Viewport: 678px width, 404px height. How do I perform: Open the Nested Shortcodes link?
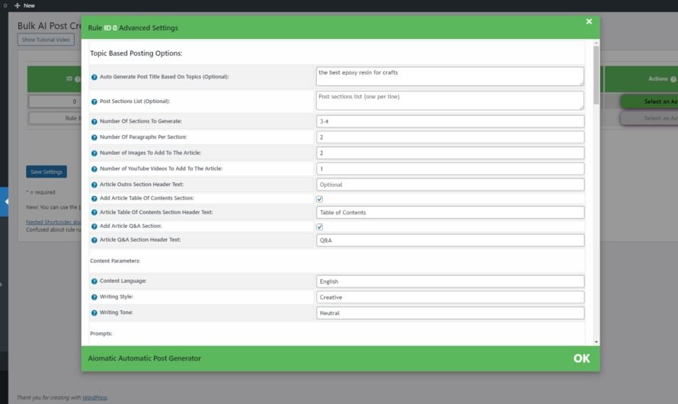[x=53, y=222]
